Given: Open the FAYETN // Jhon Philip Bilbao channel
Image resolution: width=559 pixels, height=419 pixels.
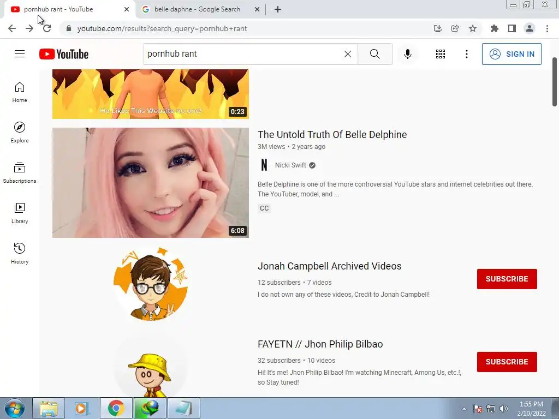Looking at the screenshot, I should click(x=320, y=344).
